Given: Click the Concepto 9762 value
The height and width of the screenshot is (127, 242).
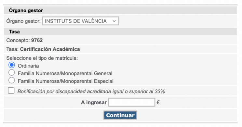Looking at the screenshot, I should tap(37, 40).
